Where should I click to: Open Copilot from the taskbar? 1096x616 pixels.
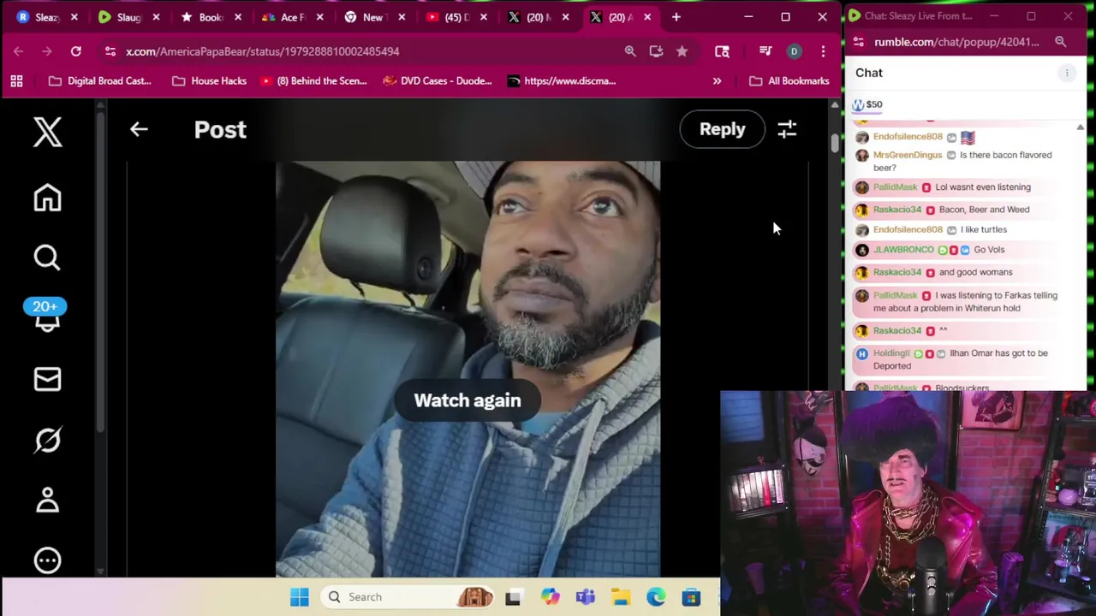(550, 597)
